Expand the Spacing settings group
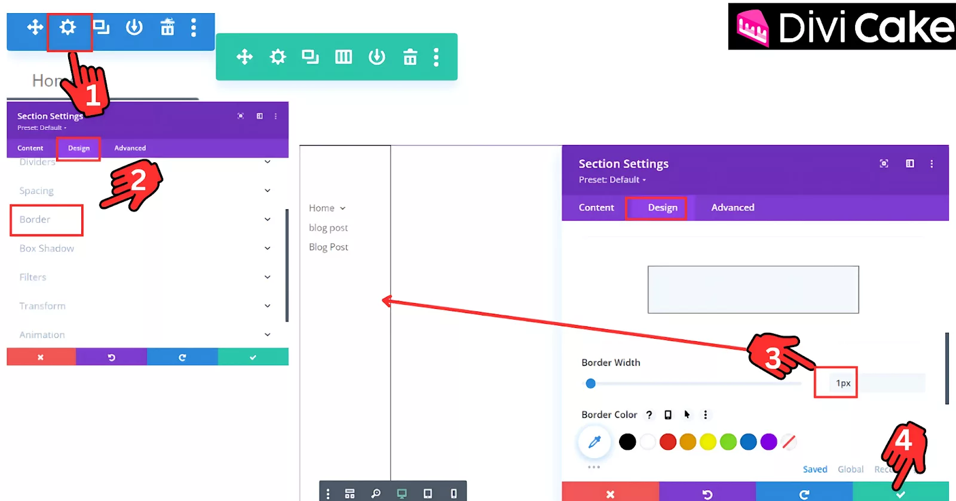 (x=145, y=191)
